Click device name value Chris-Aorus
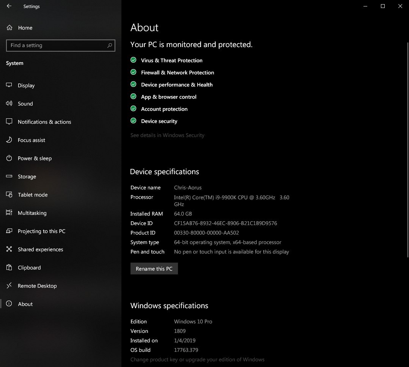The width and height of the screenshot is (409, 367). 188,187
